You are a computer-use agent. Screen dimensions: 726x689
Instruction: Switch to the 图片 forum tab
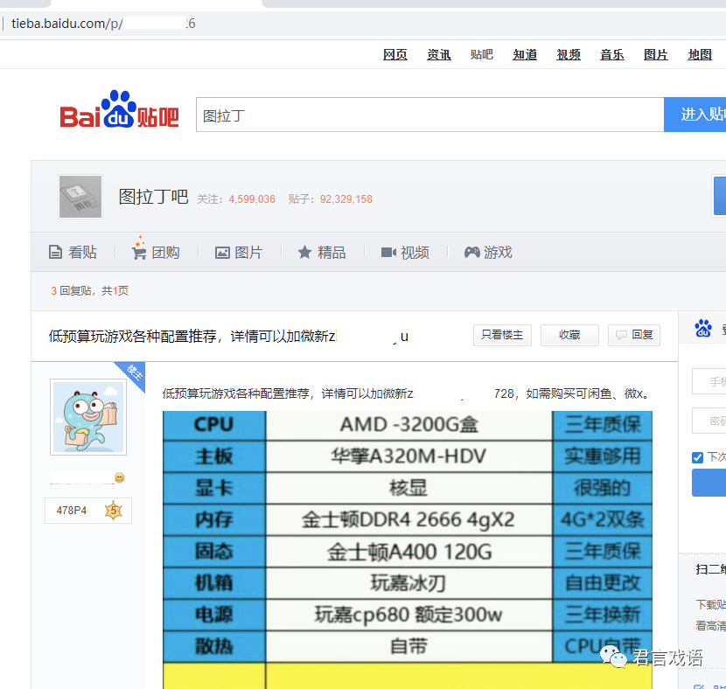pyautogui.click(x=239, y=252)
